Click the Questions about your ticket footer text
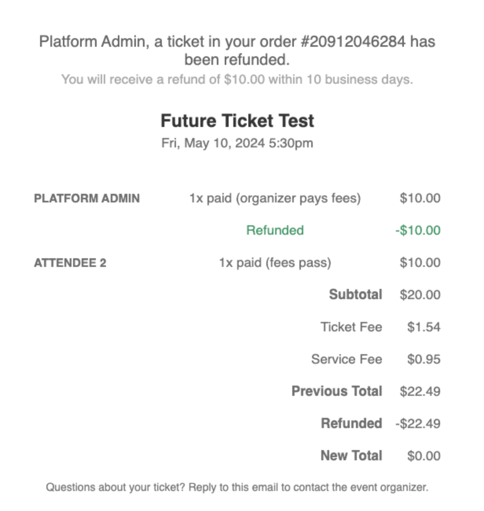This screenshot has width=484, height=511. click(237, 487)
